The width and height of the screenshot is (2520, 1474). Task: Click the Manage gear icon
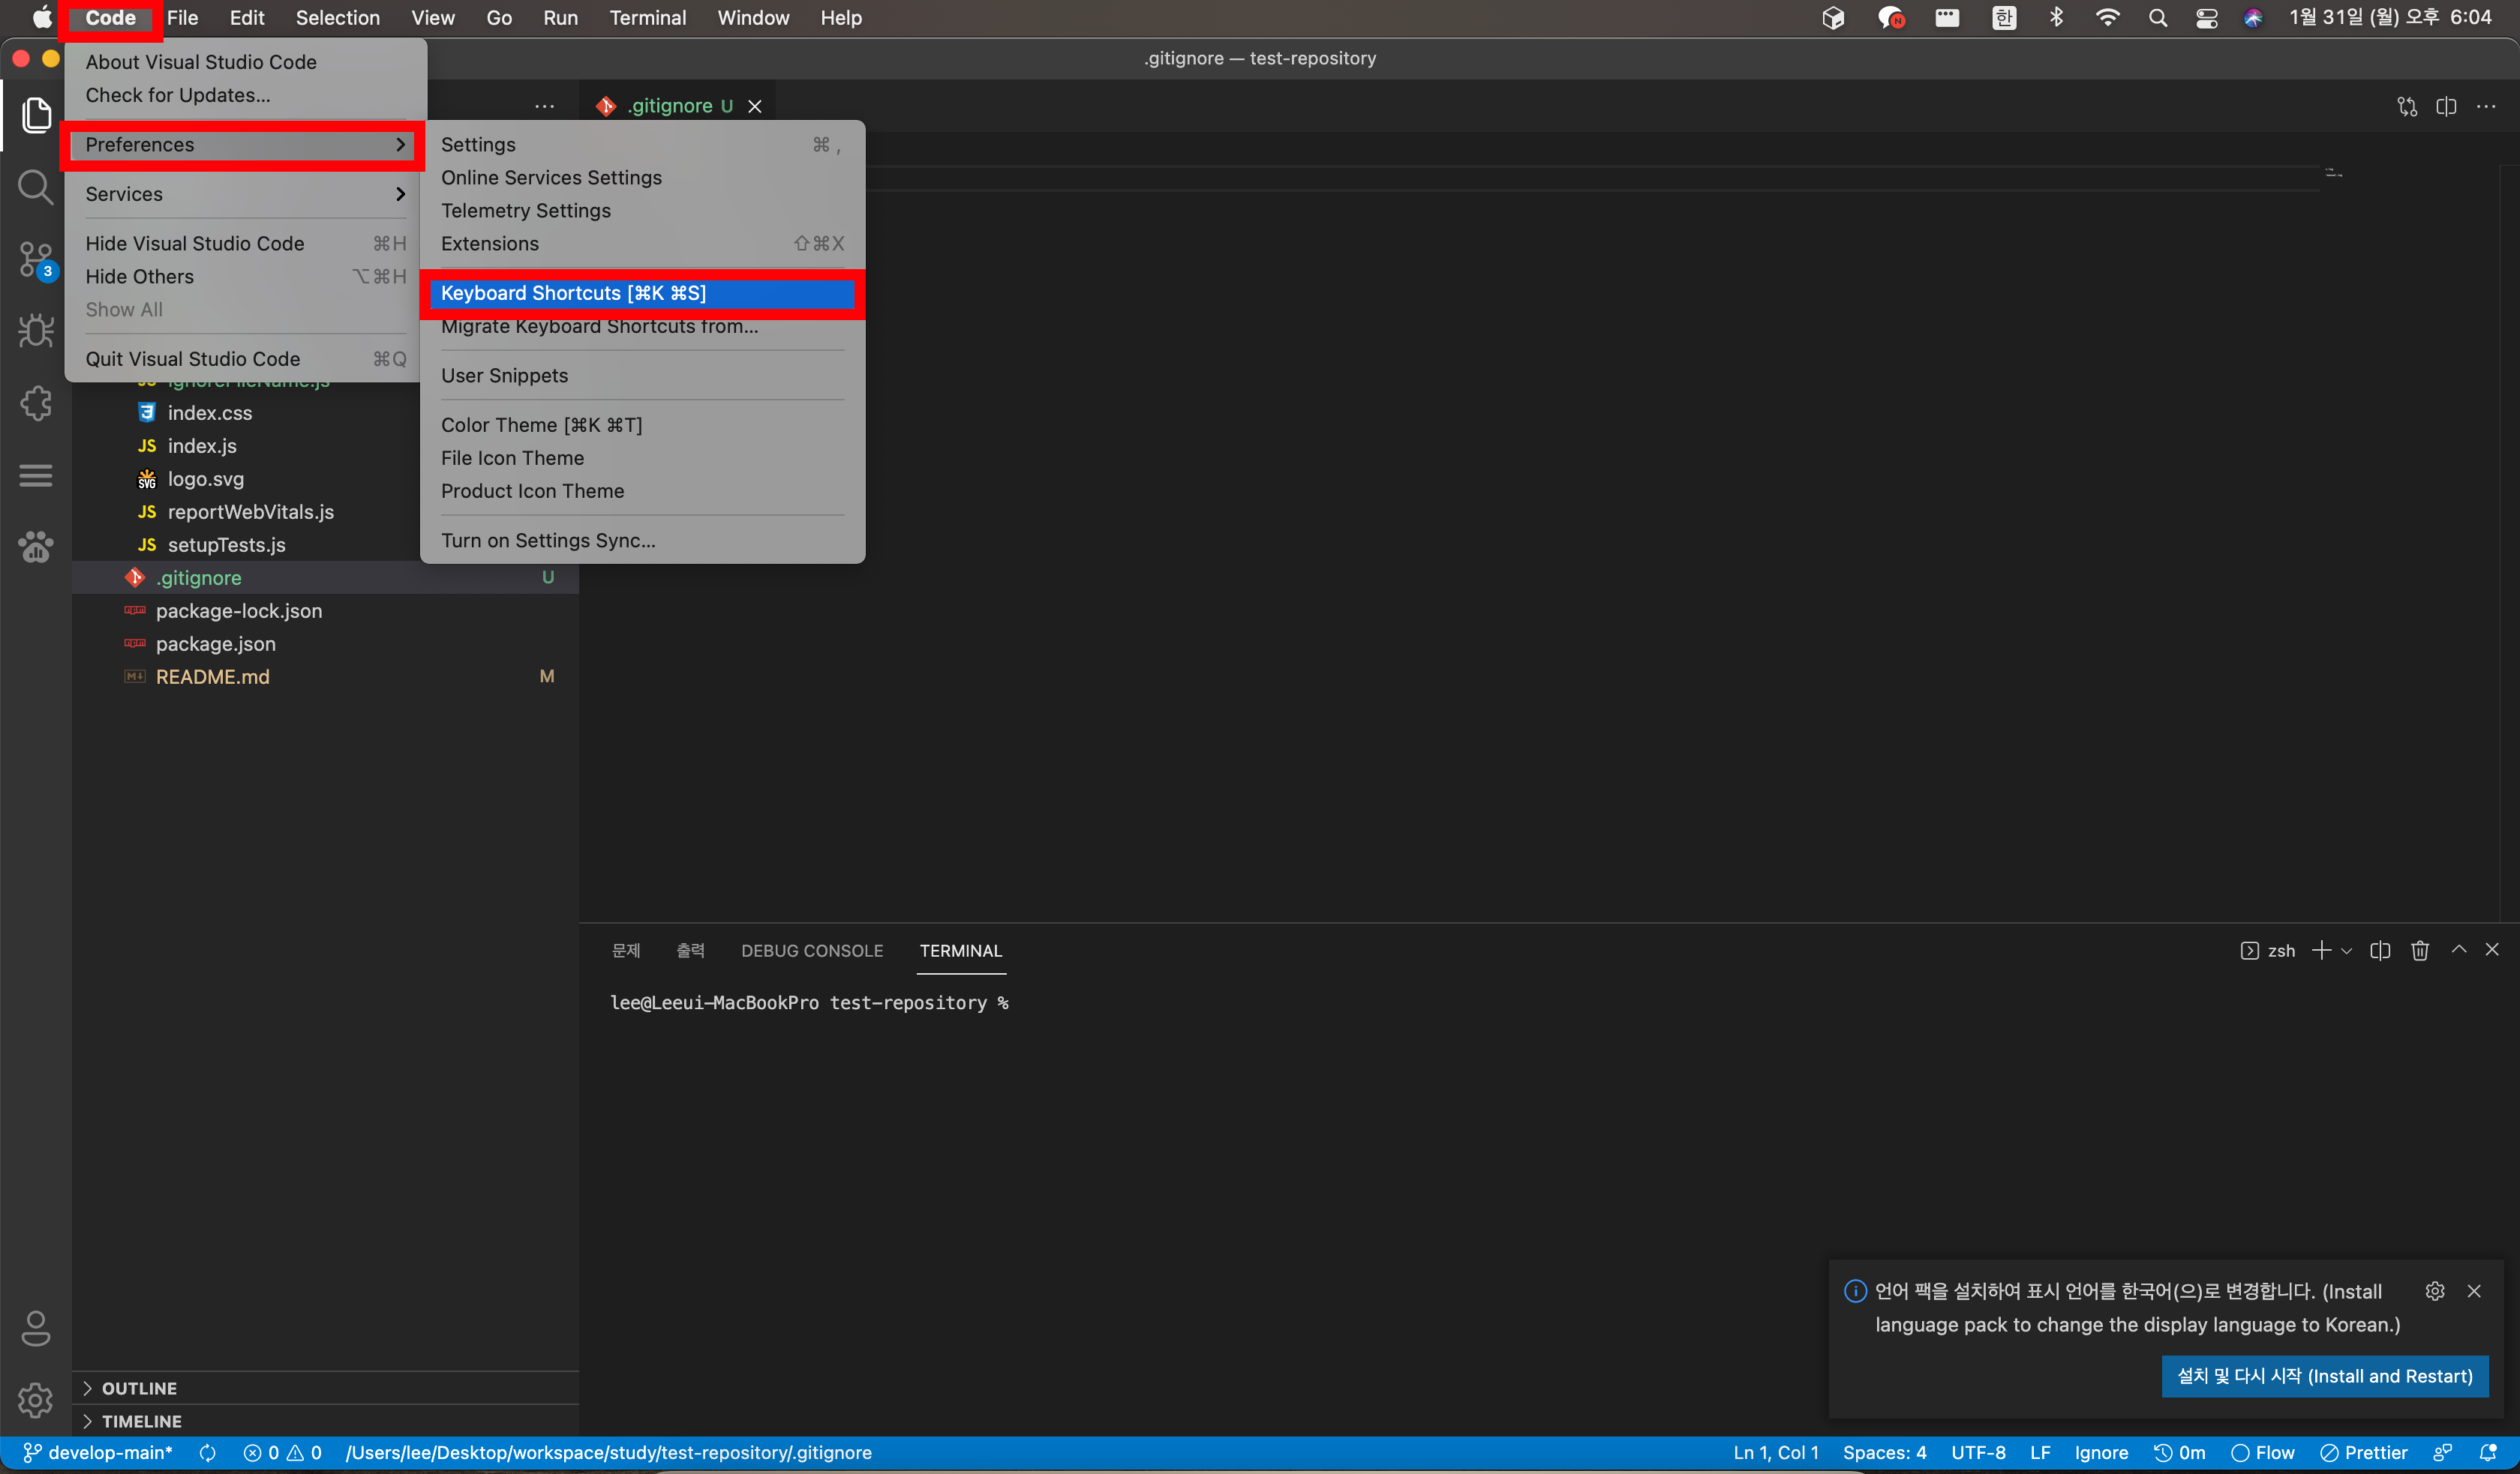(35, 1400)
